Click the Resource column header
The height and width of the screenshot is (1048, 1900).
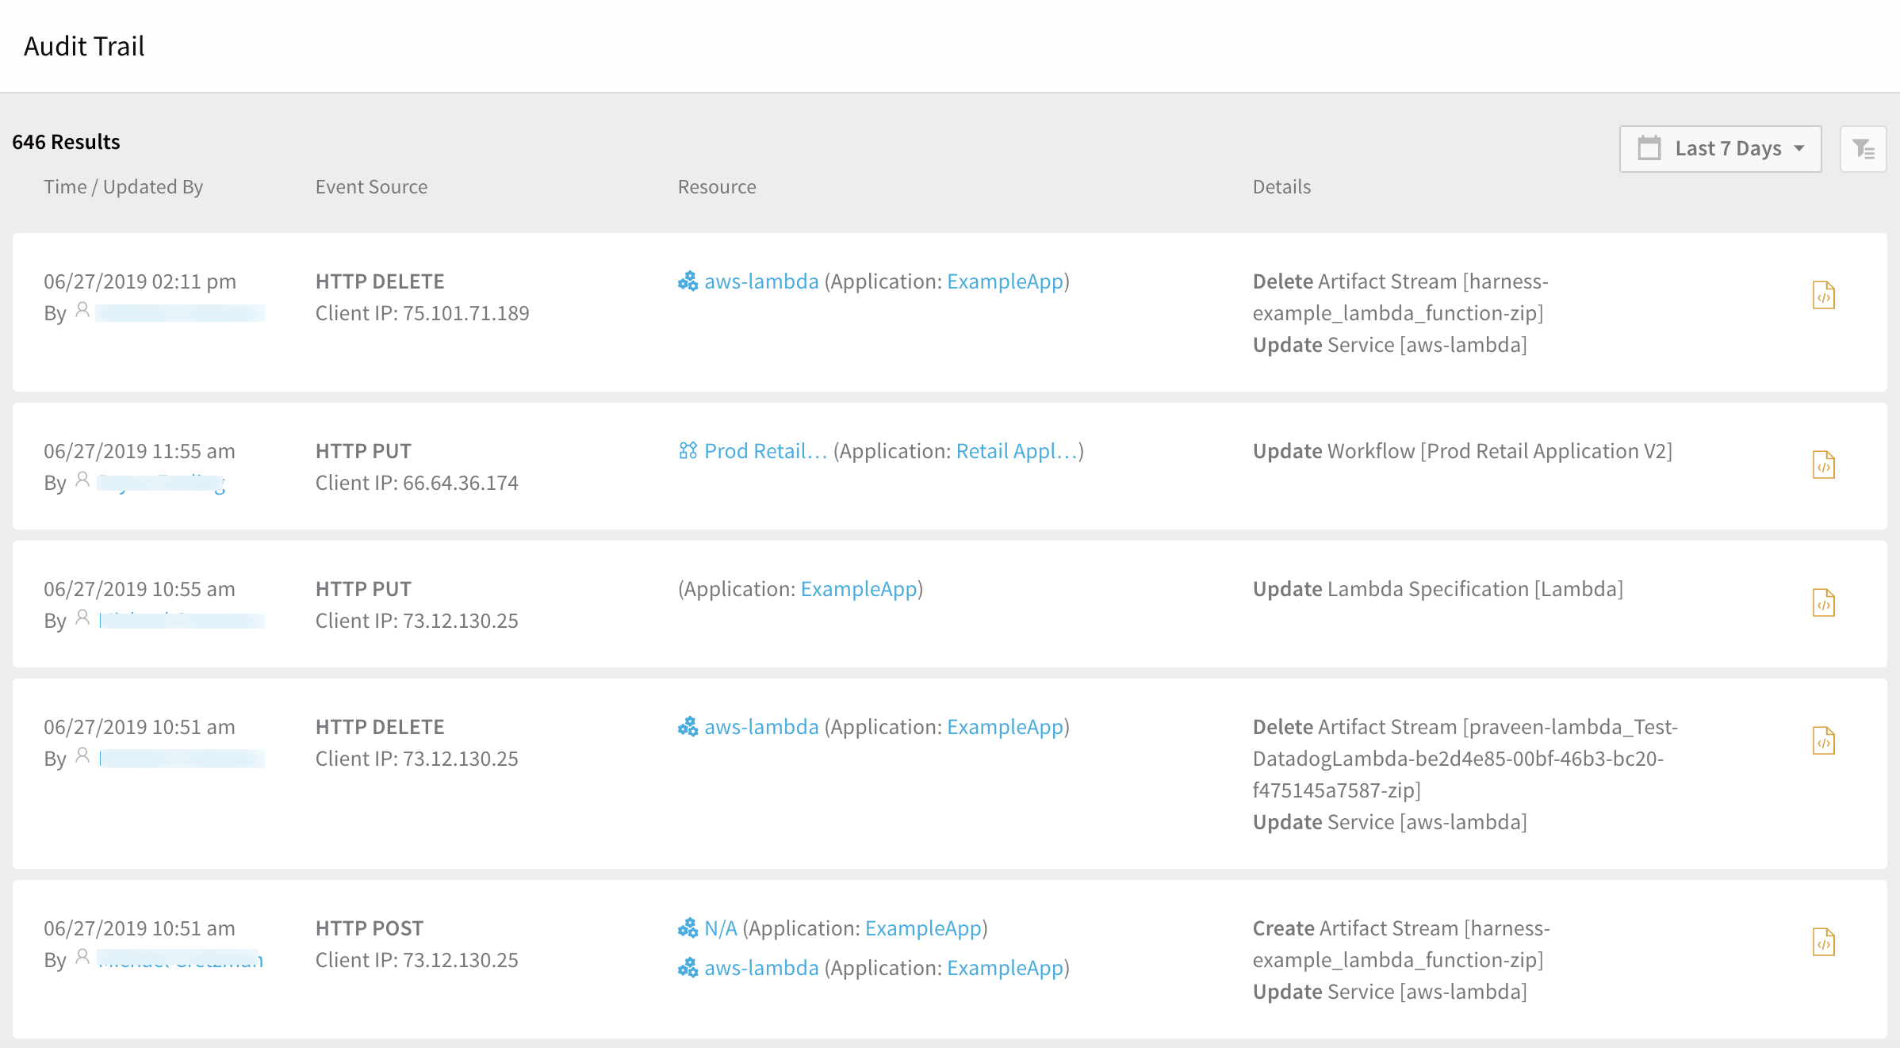(717, 186)
